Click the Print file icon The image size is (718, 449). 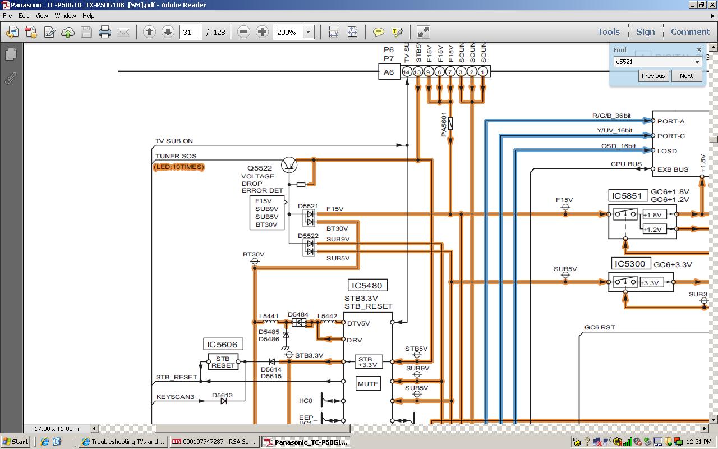tap(105, 32)
